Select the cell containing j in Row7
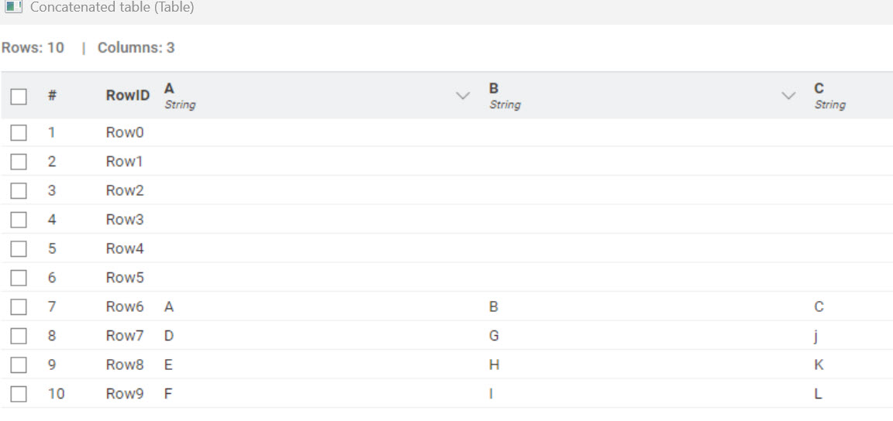 click(817, 336)
